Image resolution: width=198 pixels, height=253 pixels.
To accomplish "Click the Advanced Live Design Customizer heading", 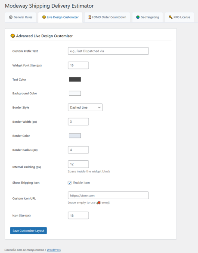I will [x=44, y=36].
